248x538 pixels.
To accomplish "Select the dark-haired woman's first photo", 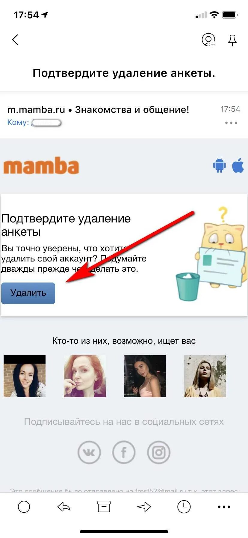I will [x=25, y=376].
